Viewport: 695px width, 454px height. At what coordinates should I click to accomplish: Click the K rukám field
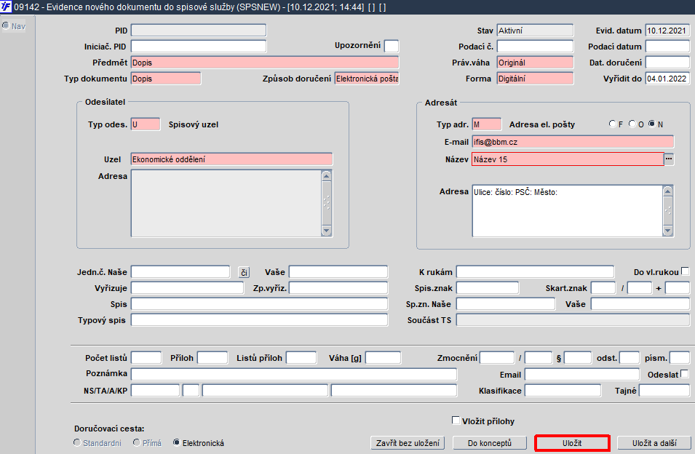coord(535,271)
